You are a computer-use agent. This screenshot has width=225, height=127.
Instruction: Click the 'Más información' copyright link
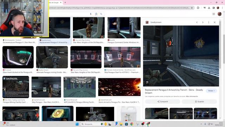[192, 96]
